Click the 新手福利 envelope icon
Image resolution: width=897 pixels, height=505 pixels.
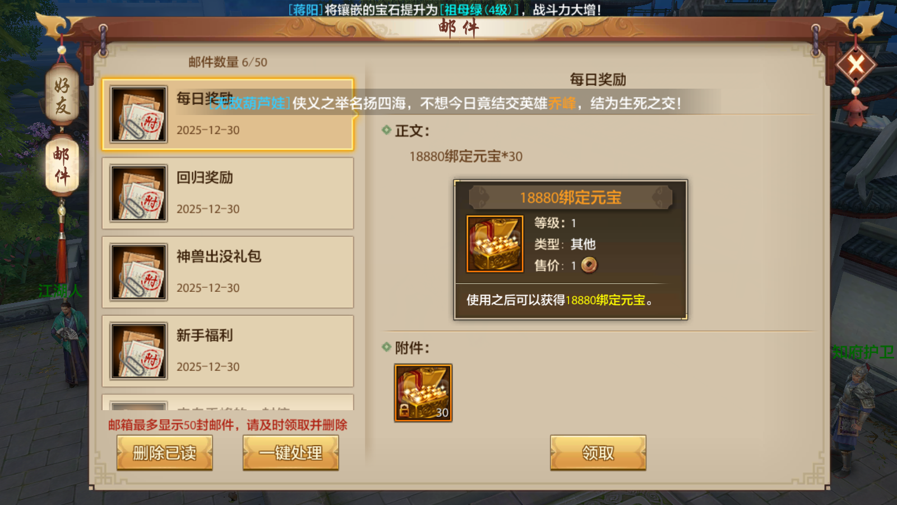coord(138,351)
